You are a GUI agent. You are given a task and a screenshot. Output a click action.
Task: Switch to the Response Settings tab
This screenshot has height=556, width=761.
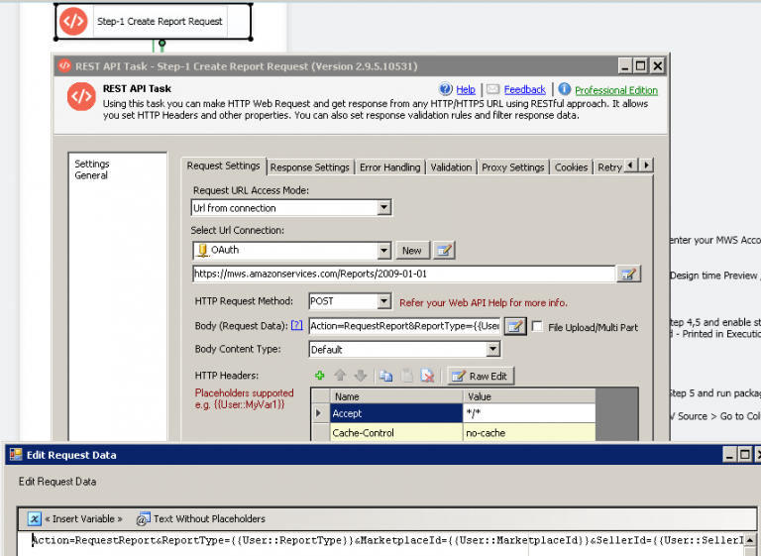(309, 167)
